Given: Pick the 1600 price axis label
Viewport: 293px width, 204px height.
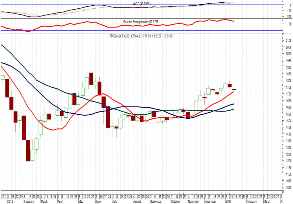Looking at the screenshot, I should pyautogui.click(x=289, y=108).
